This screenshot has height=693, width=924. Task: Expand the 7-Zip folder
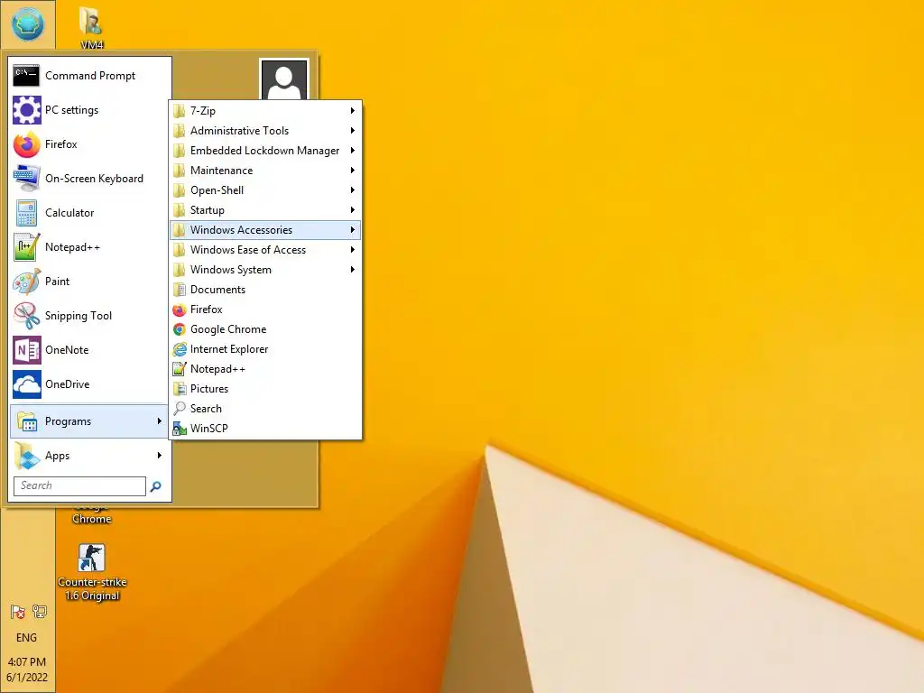pos(265,111)
